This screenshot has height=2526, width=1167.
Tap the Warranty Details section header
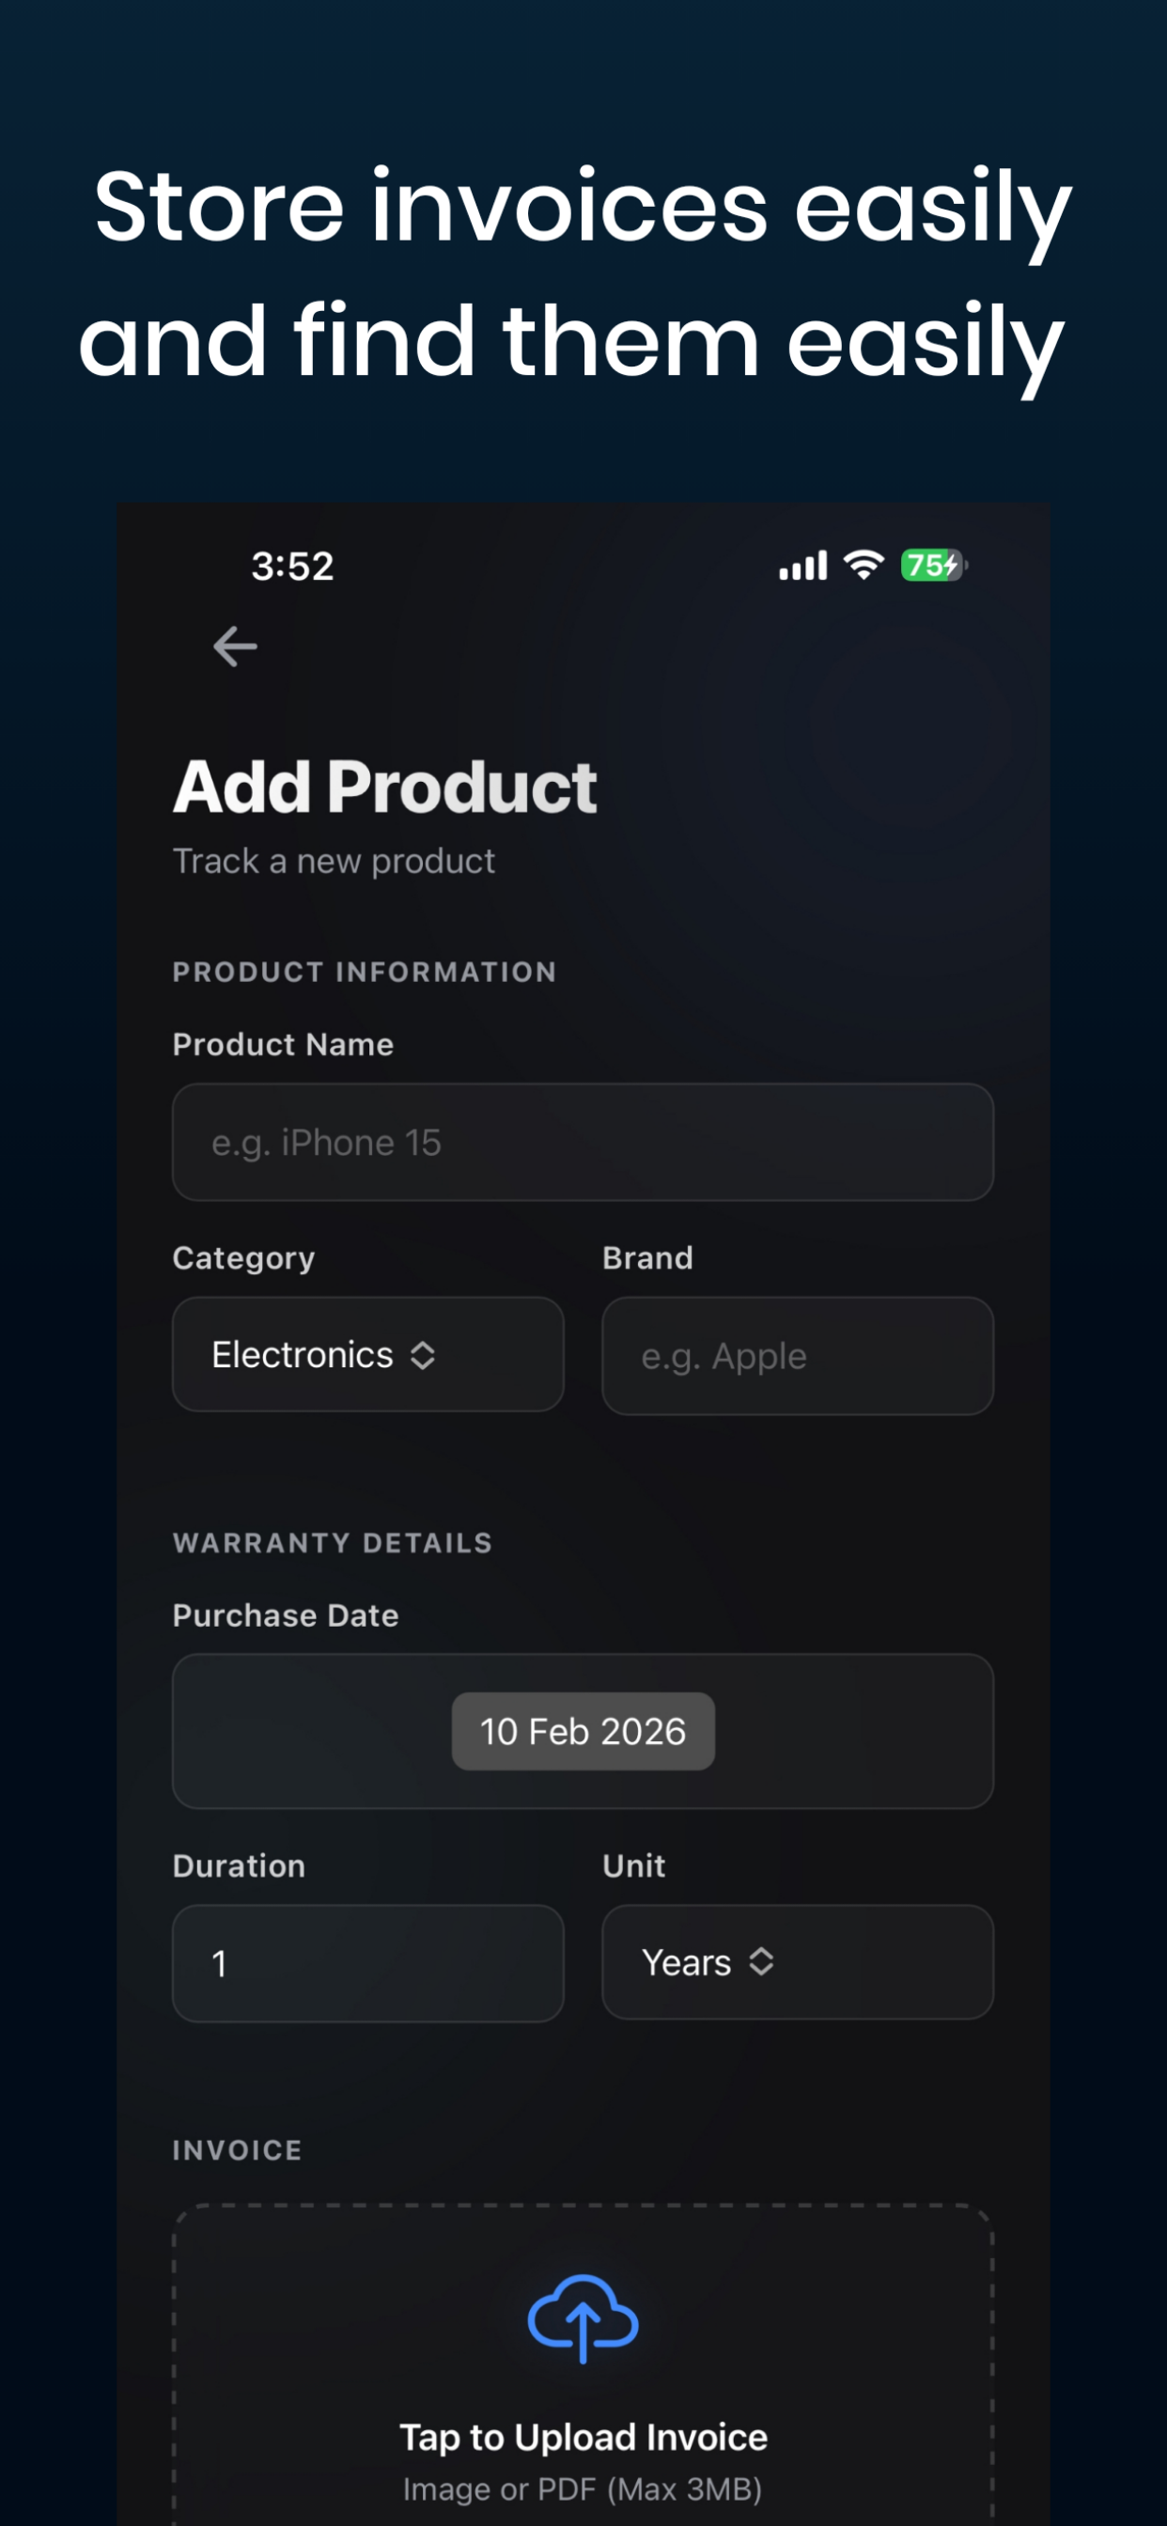332,1541
